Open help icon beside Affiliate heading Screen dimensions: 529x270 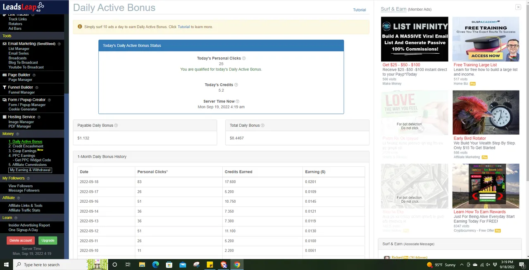pos(19,198)
